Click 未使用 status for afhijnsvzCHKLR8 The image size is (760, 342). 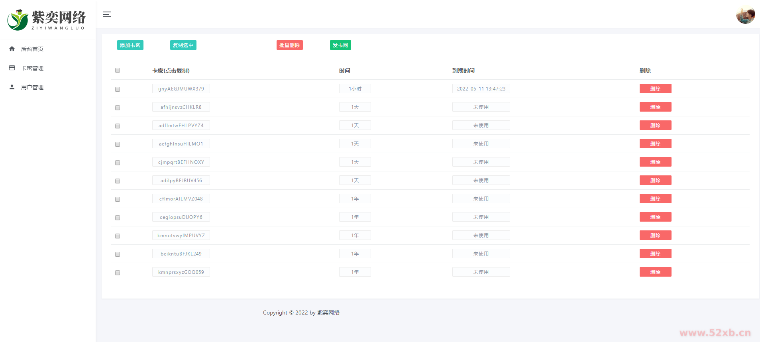tap(481, 107)
